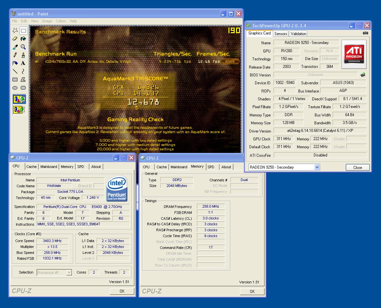Open About tab in right CPU-Z window

click(226, 167)
